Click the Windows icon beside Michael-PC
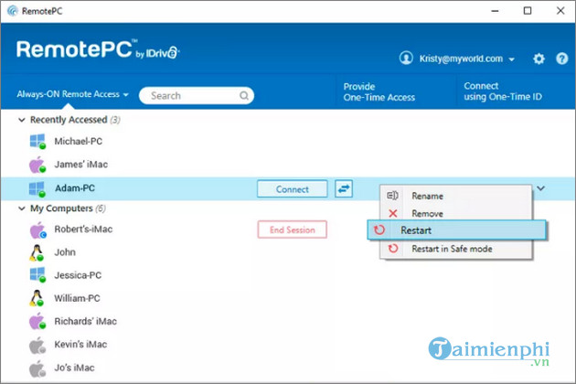 click(37, 142)
